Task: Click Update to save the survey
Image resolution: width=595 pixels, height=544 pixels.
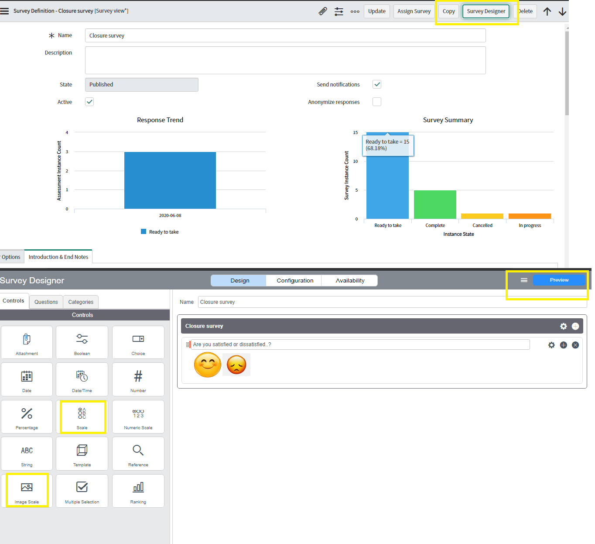Action: click(376, 11)
